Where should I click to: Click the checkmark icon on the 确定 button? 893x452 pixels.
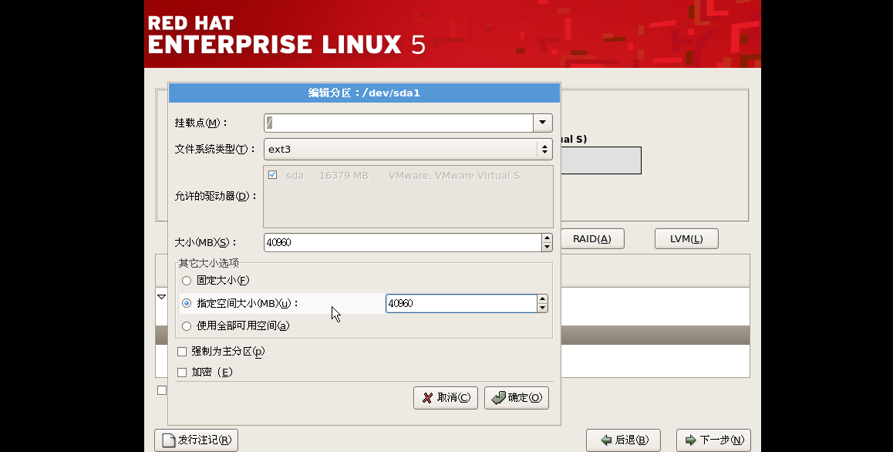coord(500,398)
